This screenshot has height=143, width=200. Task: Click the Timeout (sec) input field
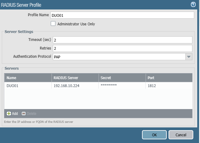(122, 40)
